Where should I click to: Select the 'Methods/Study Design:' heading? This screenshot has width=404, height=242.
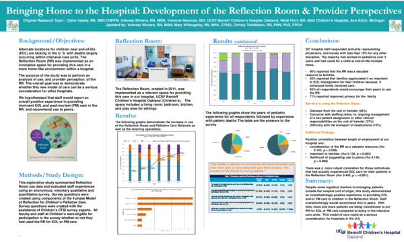point(51,175)
